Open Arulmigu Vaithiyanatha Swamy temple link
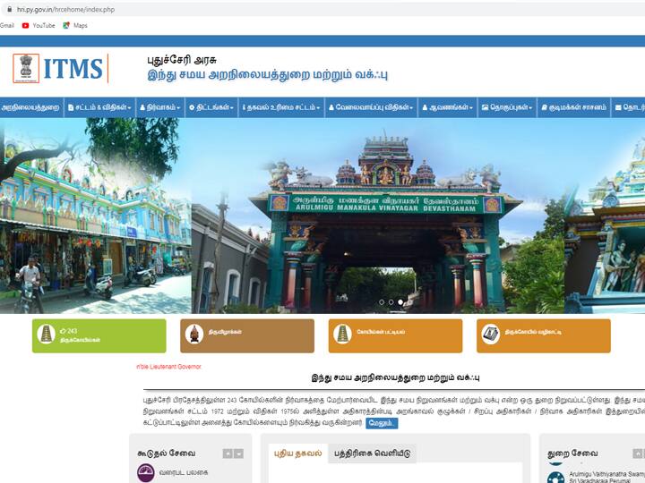This screenshot has width=645, height=483. point(606,477)
